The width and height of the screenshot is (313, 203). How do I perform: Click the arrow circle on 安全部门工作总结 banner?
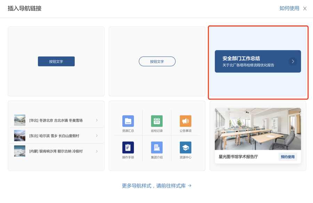[293, 62]
